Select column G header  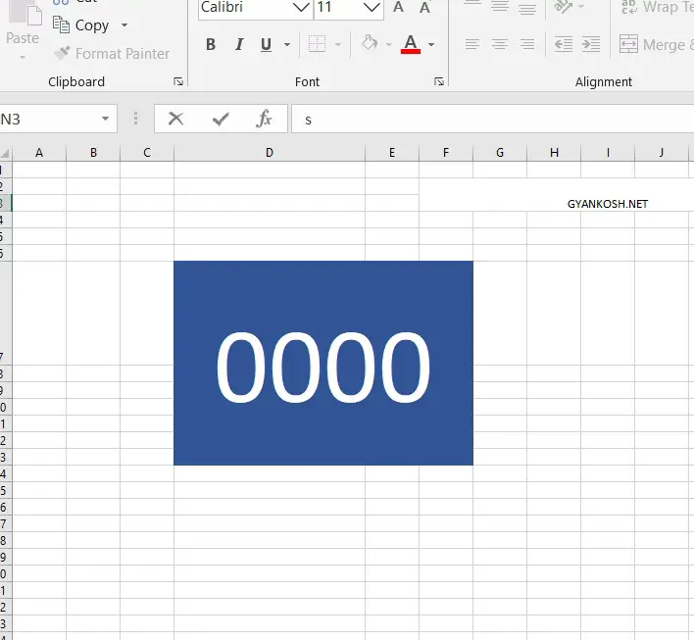500,153
